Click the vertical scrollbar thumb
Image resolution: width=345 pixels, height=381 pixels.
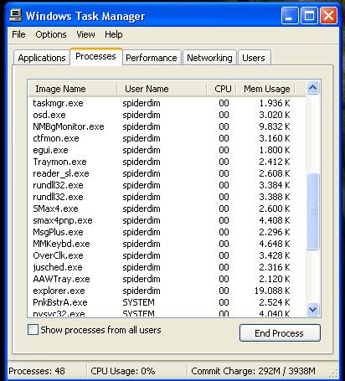(312, 211)
